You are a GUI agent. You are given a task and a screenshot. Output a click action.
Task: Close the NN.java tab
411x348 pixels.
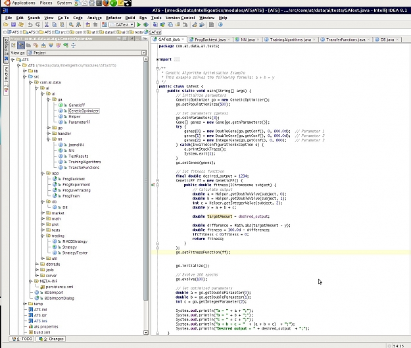[x=258, y=39]
